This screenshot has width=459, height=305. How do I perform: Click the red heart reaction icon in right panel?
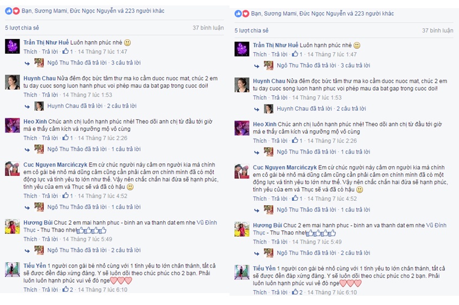pos(246,14)
